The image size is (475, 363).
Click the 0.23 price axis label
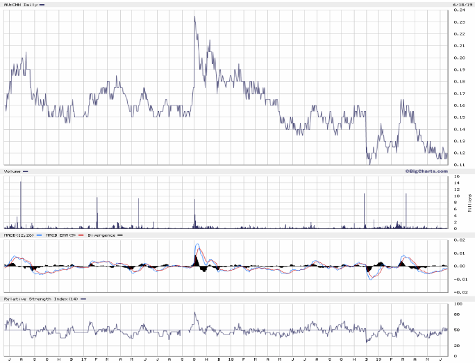(459, 22)
